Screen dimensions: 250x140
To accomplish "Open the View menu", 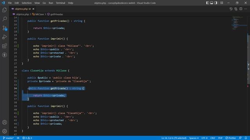I will click(37, 3).
